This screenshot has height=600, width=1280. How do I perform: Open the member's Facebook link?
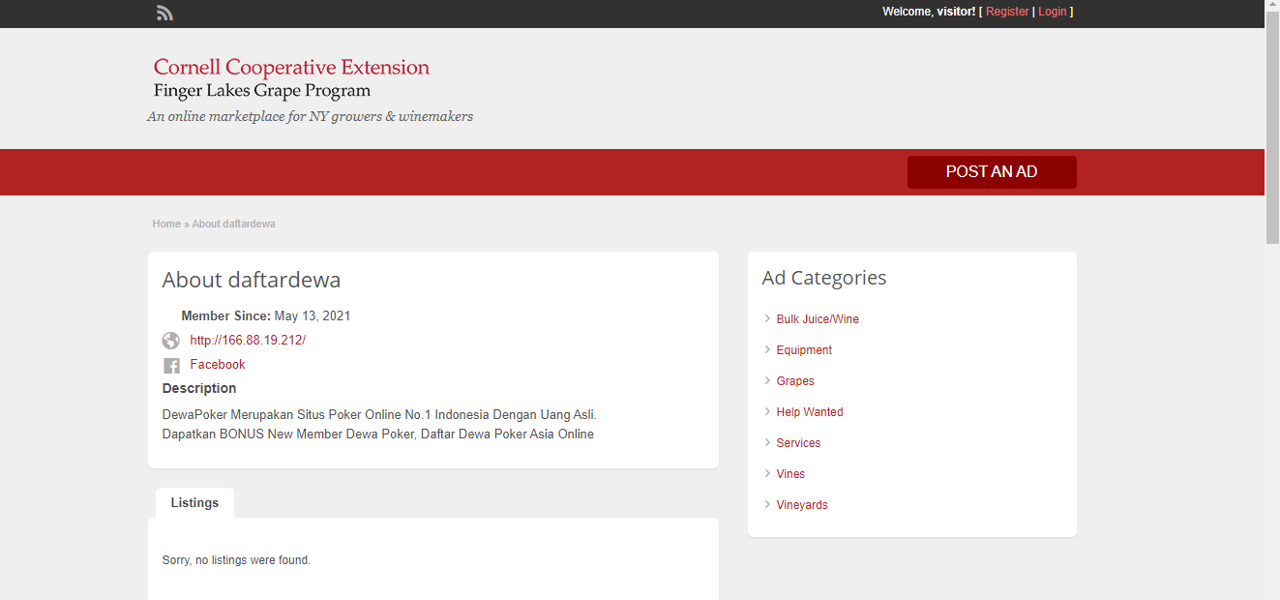tap(218, 365)
